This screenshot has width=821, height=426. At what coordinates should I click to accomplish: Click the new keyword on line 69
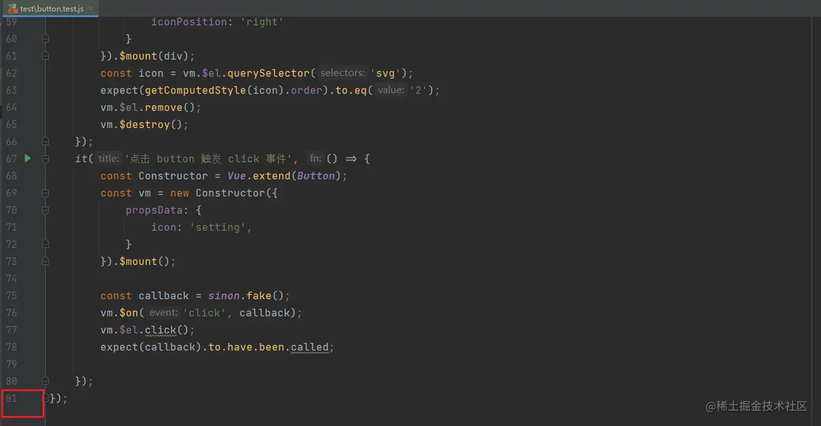click(x=180, y=193)
